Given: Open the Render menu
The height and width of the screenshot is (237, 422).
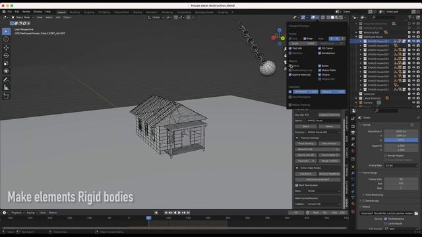Looking at the screenshot, I should (26, 12).
